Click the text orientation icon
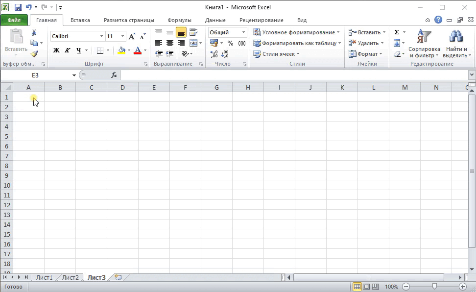Screen dimensions: 476x292 185,54
